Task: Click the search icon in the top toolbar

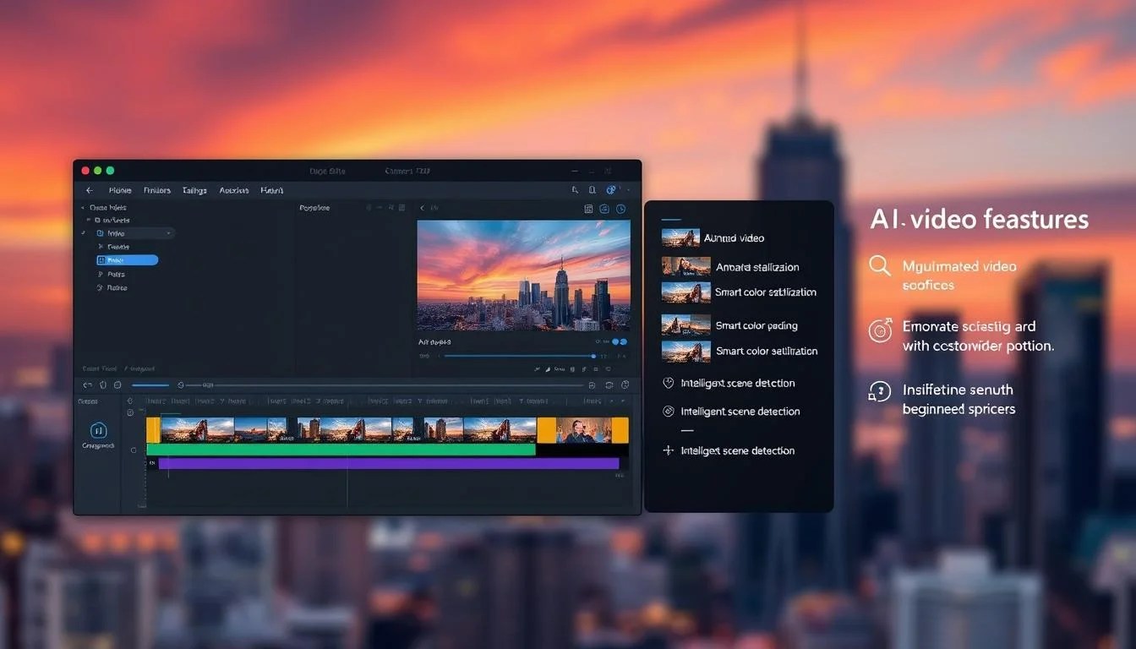Action: (576, 190)
